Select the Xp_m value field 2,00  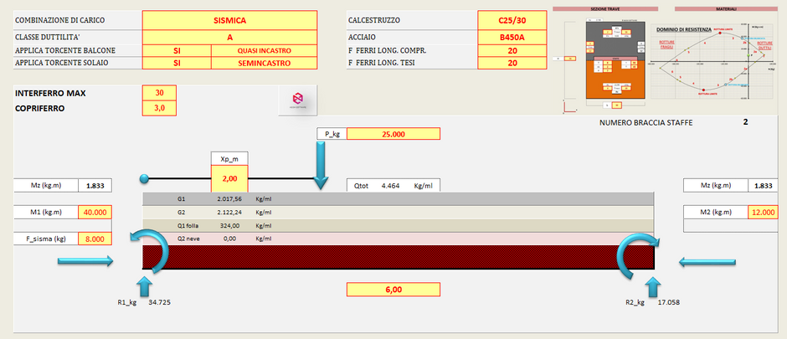tap(229, 178)
